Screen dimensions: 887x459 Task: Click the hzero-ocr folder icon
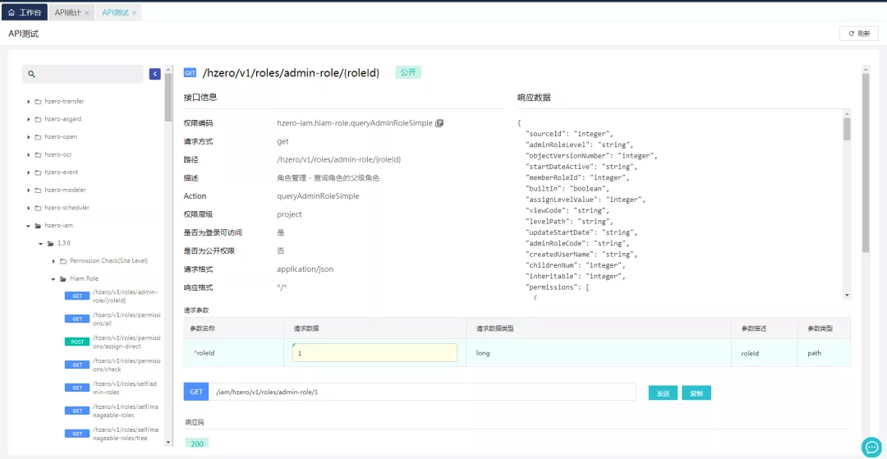[x=38, y=154]
